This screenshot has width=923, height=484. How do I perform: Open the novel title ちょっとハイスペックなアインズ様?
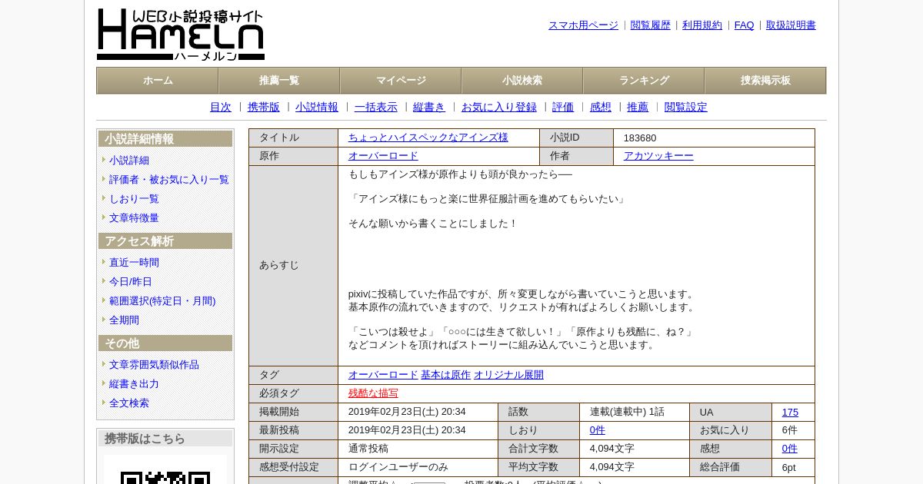click(428, 138)
